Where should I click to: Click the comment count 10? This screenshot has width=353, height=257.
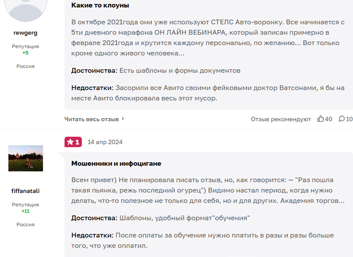tap(349, 119)
